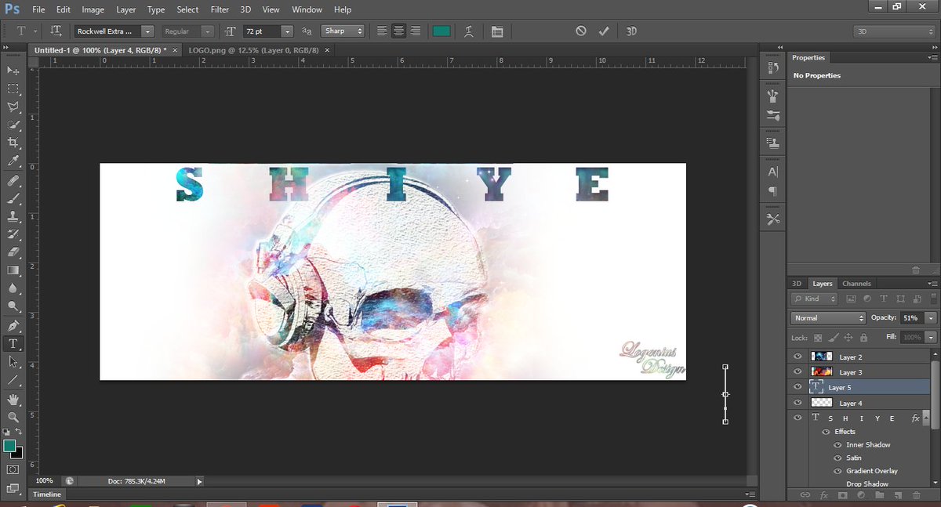The image size is (941, 507).
Task: Open the Timeline panel
Action: click(x=46, y=494)
